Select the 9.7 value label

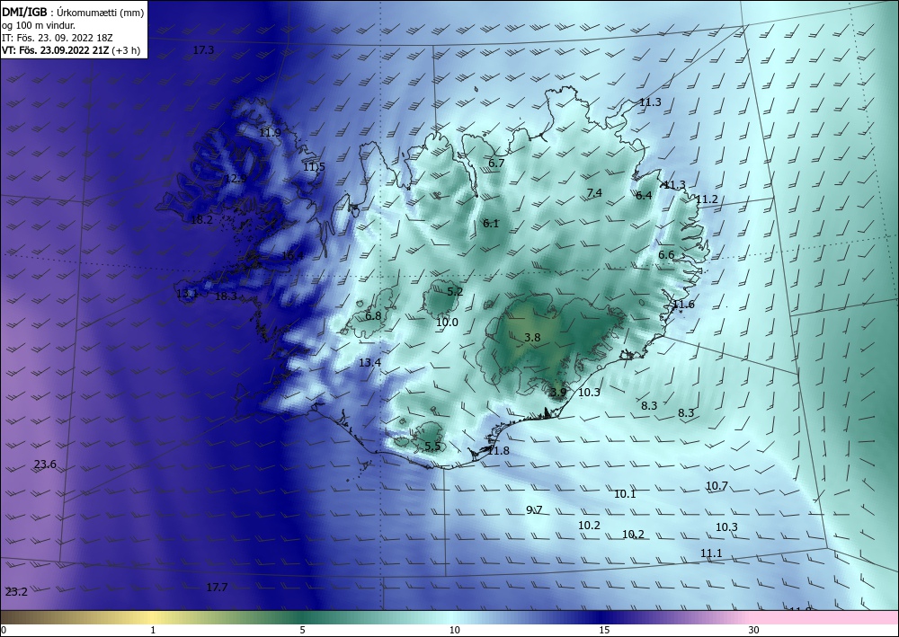click(x=534, y=510)
